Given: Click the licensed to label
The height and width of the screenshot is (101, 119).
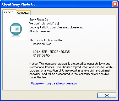Looking at the screenshot, I should coord(46,40).
